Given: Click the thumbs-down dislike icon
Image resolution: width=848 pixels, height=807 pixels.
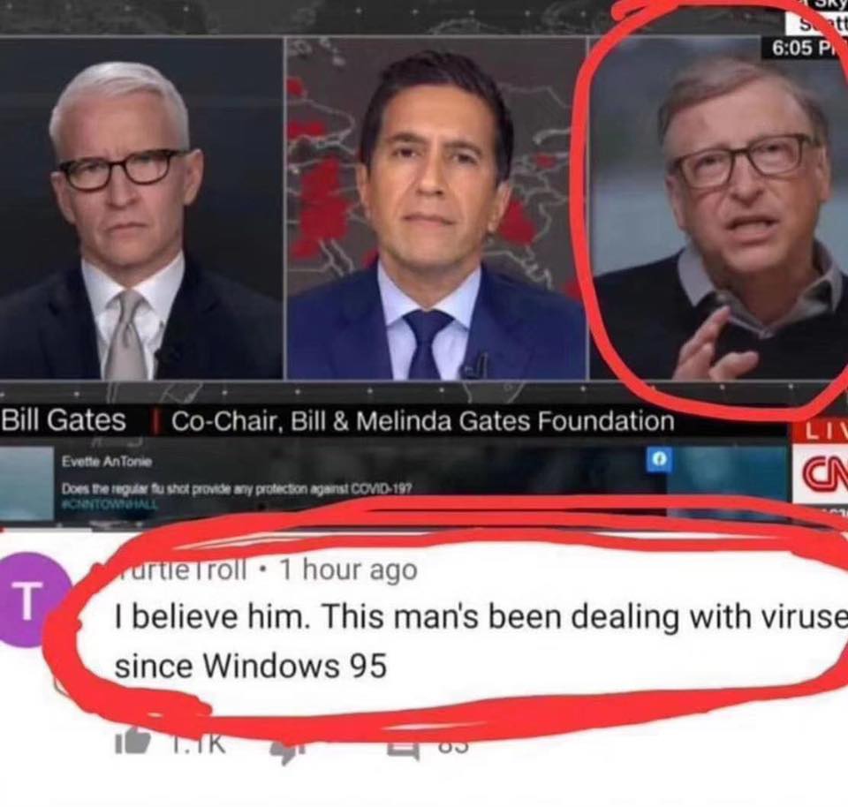Looking at the screenshot, I should tap(288, 750).
